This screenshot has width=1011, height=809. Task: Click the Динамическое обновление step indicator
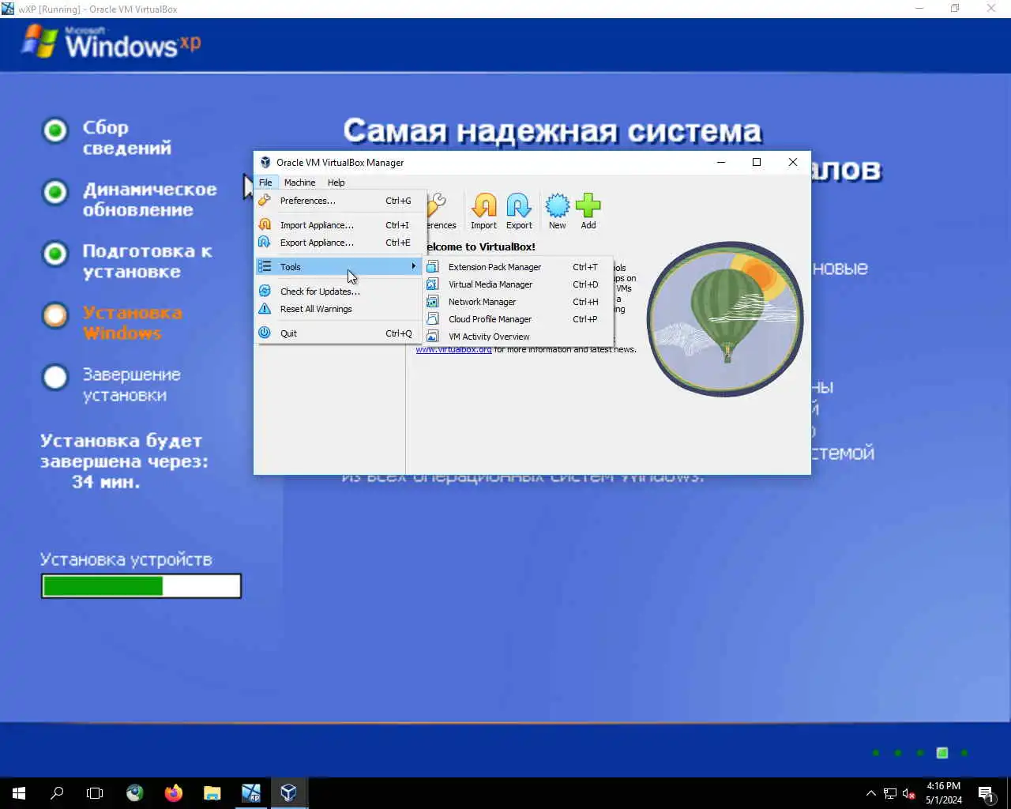point(55,192)
